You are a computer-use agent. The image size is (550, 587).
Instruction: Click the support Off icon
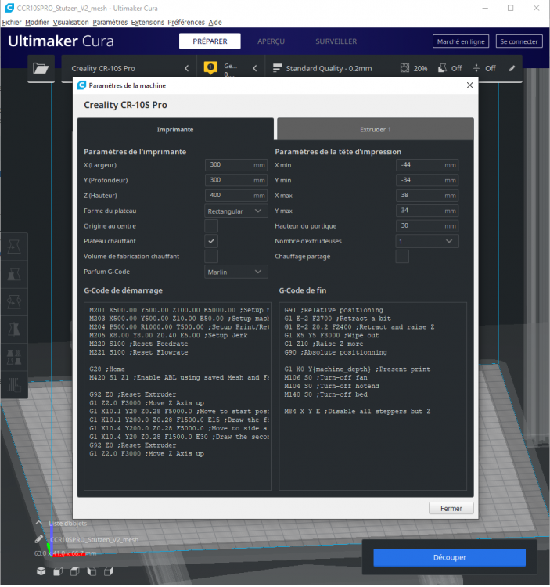pos(442,68)
